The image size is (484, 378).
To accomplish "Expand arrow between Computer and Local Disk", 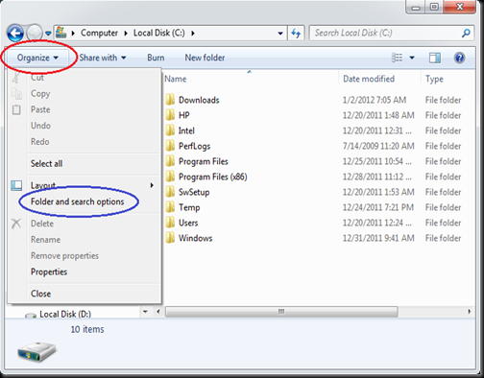I will [126, 34].
